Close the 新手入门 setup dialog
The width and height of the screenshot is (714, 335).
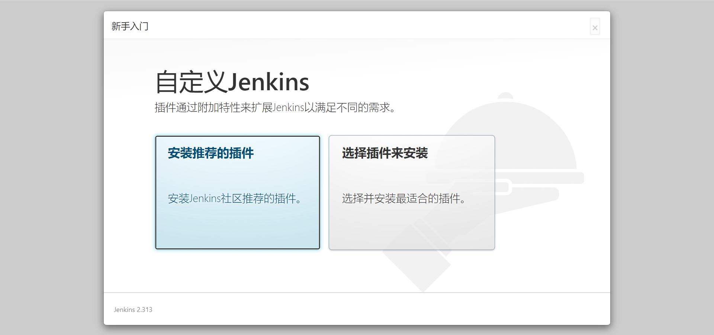(595, 27)
